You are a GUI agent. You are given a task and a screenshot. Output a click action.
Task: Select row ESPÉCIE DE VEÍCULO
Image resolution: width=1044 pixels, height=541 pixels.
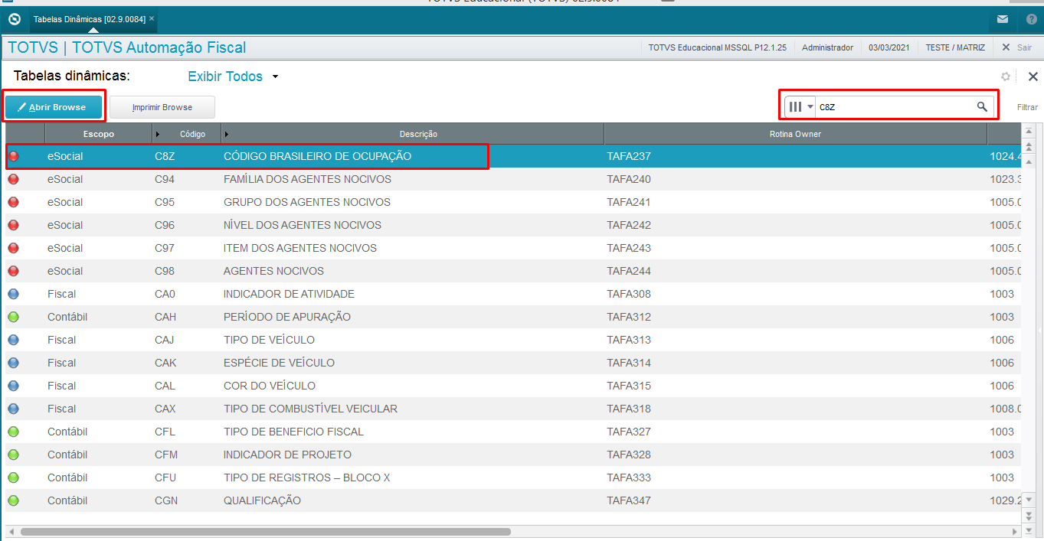point(513,363)
